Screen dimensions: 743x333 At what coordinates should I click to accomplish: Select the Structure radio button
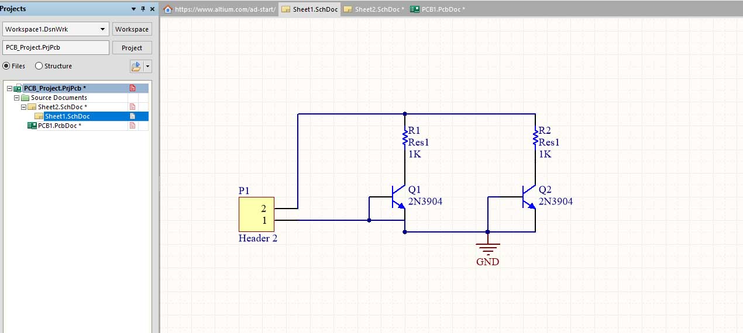click(39, 66)
